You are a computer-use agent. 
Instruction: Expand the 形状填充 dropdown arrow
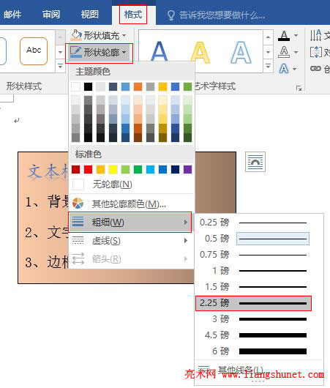124,35
